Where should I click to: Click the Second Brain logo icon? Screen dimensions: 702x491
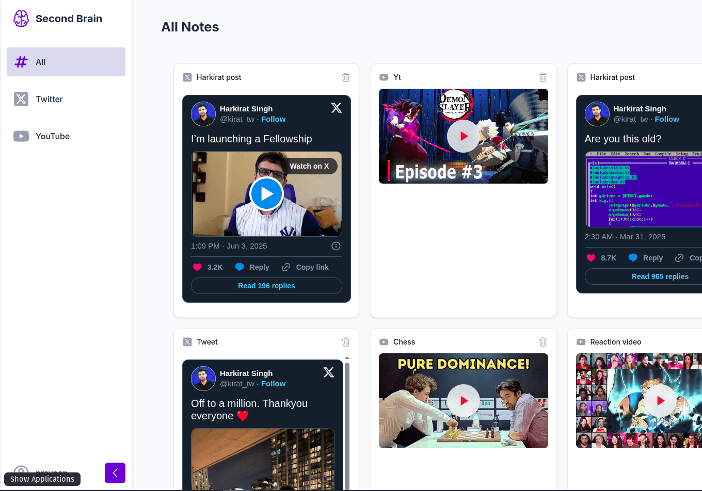[x=21, y=19]
